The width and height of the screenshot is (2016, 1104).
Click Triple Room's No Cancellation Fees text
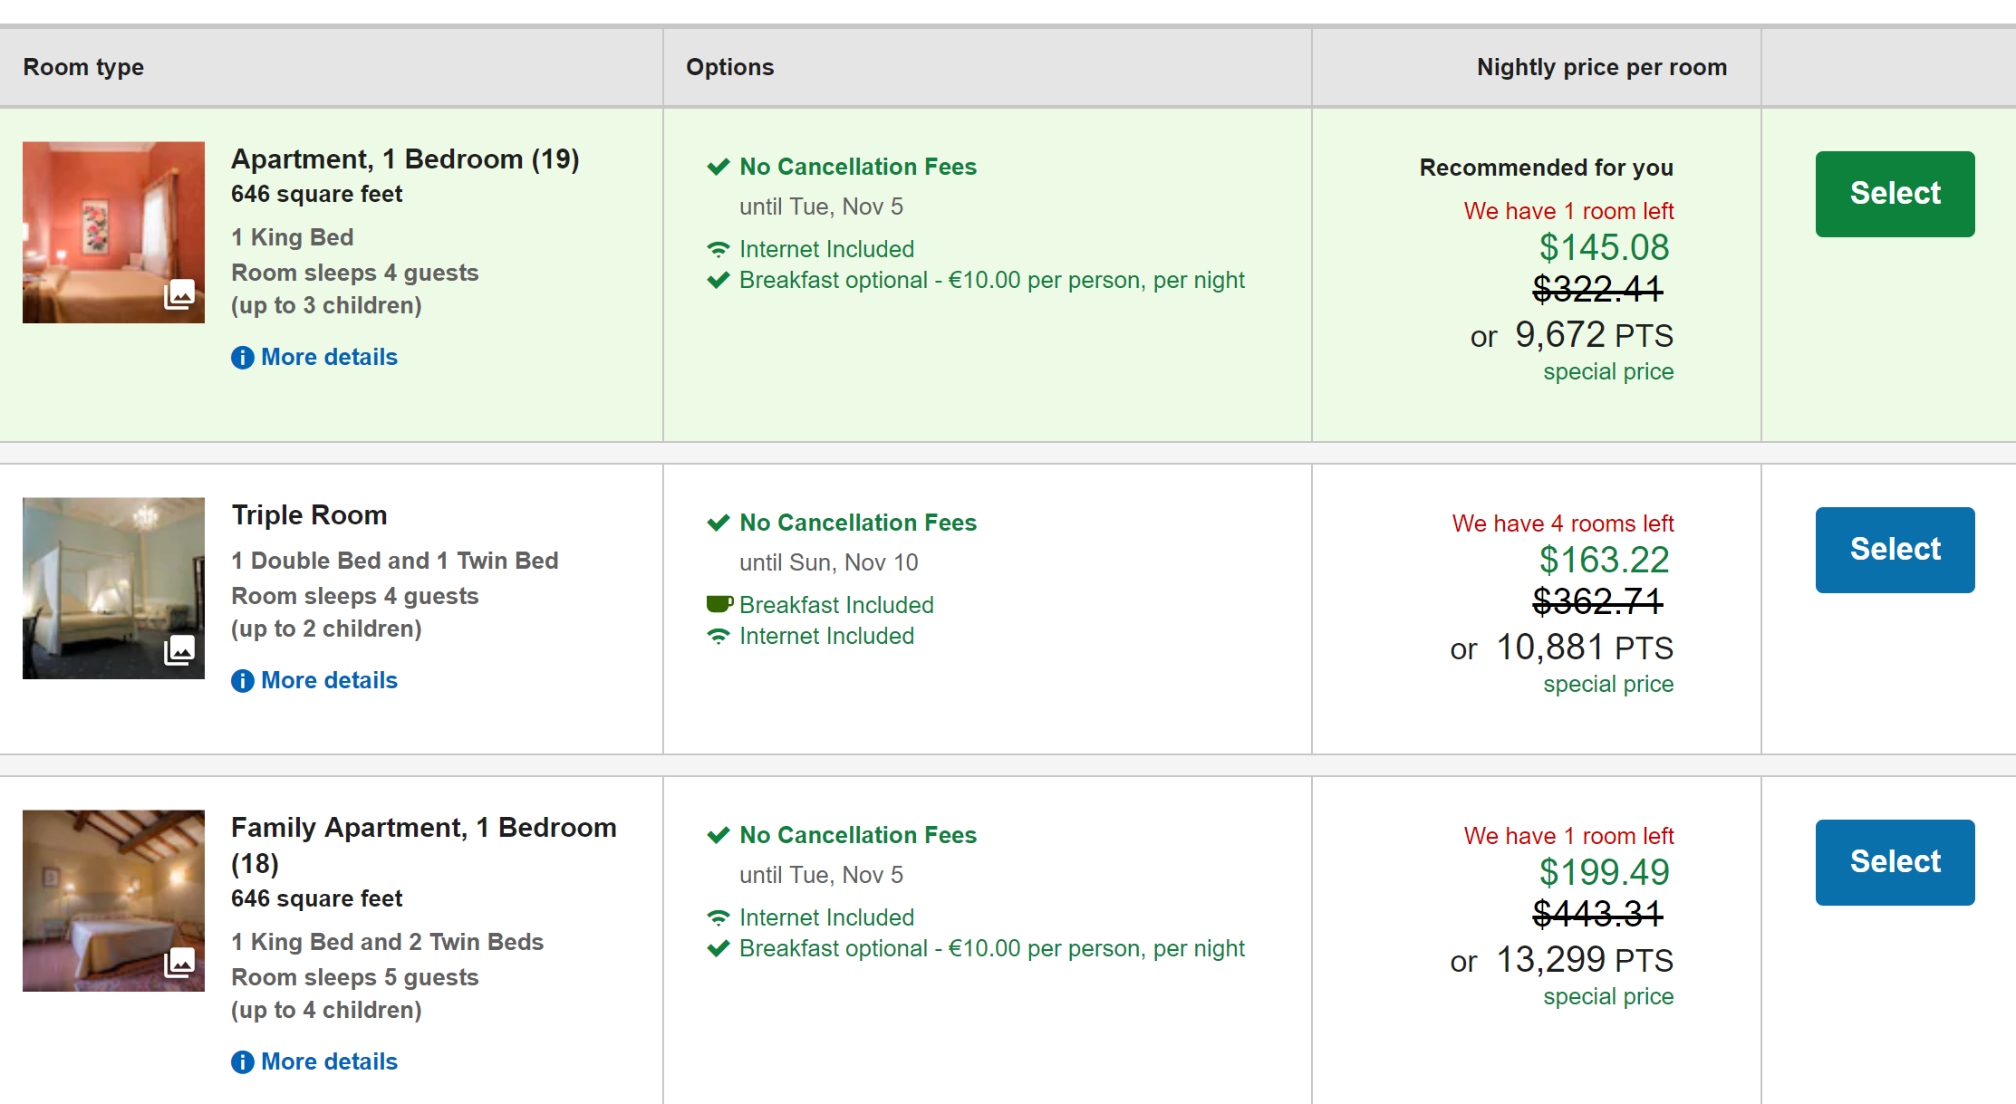[x=857, y=523]
